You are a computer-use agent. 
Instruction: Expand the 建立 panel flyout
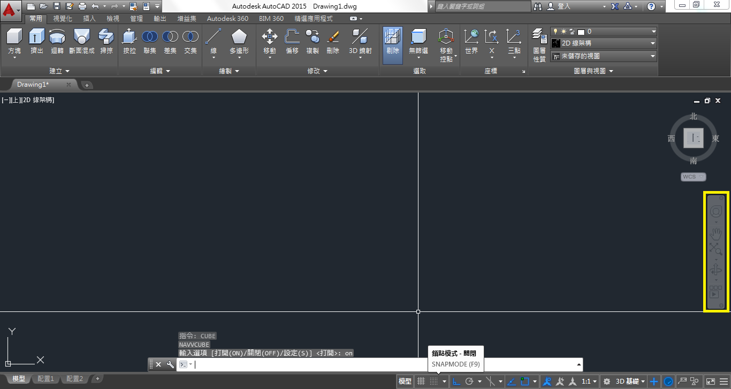(x=59, y=71)
